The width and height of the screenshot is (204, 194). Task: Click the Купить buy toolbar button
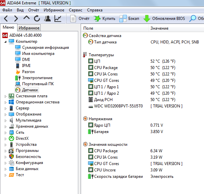pos(105,19)
